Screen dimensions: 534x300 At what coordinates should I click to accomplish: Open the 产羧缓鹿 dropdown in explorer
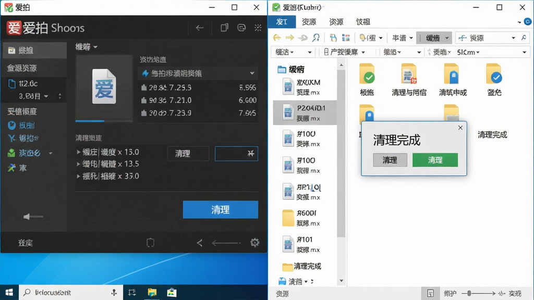344,52
